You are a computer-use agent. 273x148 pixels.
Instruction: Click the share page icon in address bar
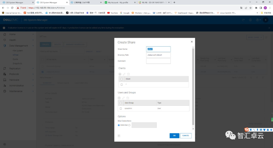tap(246, 8)
